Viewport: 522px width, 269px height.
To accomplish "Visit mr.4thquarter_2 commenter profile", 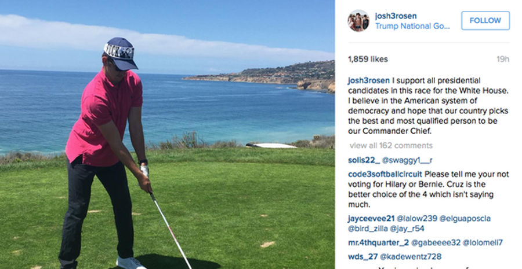I will pyautogui.click(x=378, y=242).
